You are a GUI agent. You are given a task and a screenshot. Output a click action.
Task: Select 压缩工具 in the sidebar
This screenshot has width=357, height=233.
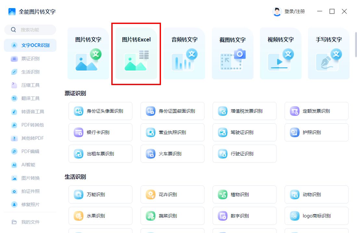tap(30, 85)
